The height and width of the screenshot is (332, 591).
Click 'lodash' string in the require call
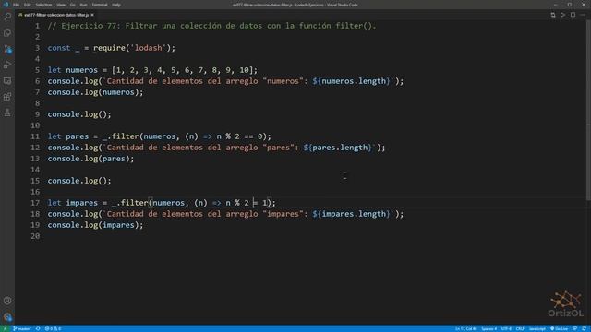[148, 48]
